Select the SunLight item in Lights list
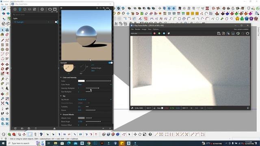 point(20,22)
